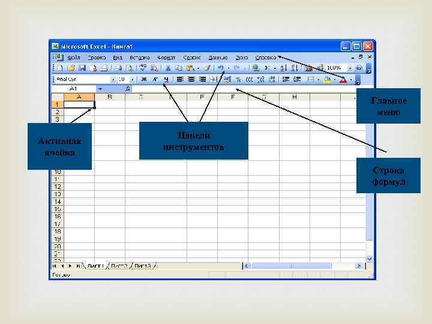Merge and center cells icon

tap(213, 80)
